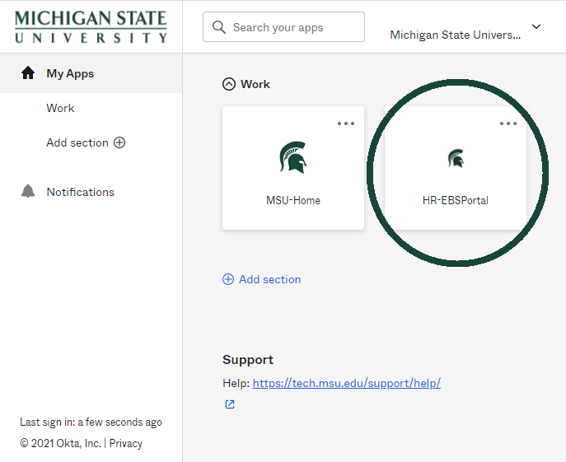Click the HR-EBSPortal tile label
Screen dimensions: 566x462
456,200
